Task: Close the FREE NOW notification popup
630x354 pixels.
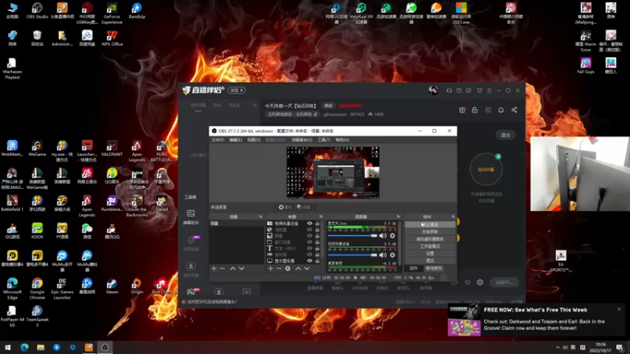Action: click(619, 309)
